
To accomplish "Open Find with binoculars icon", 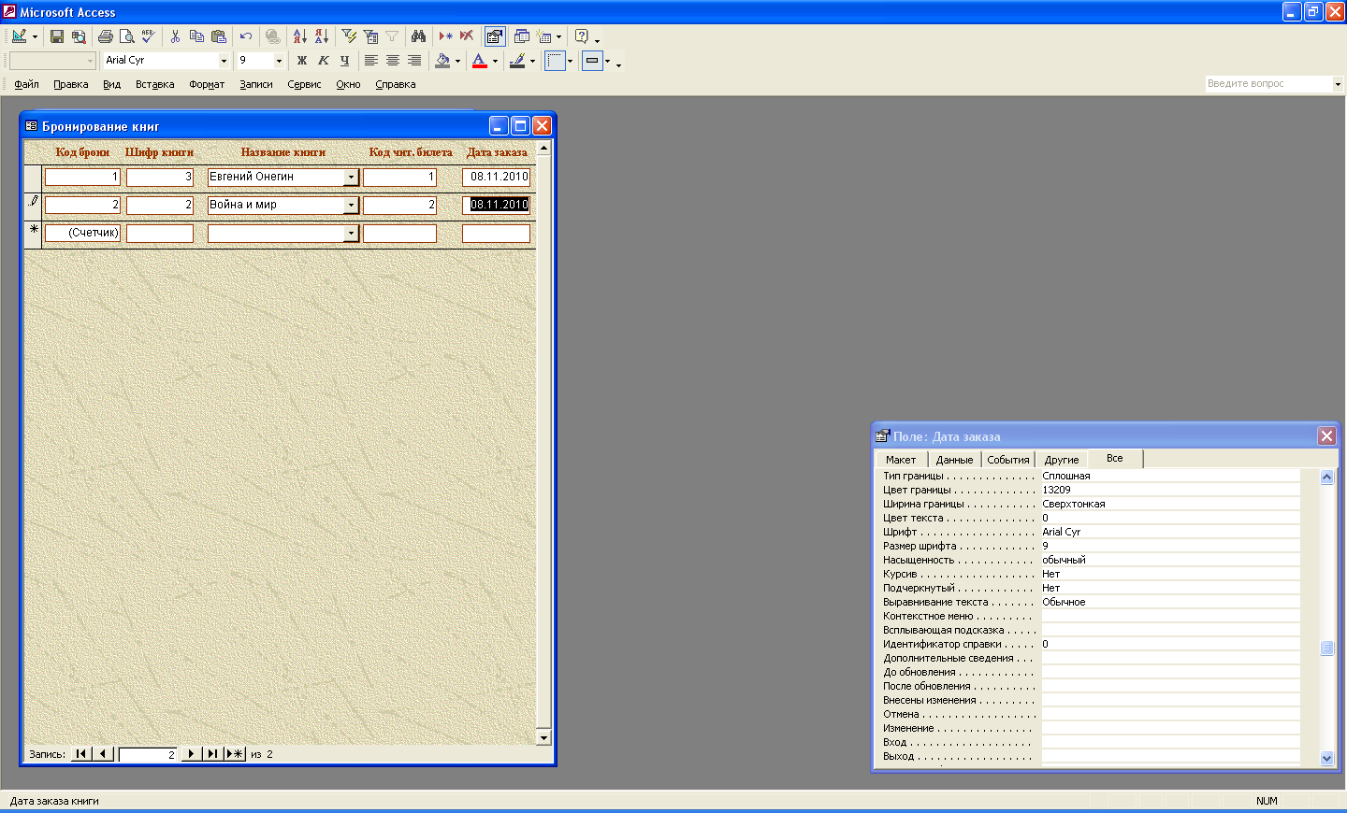I will pos(418,36).
